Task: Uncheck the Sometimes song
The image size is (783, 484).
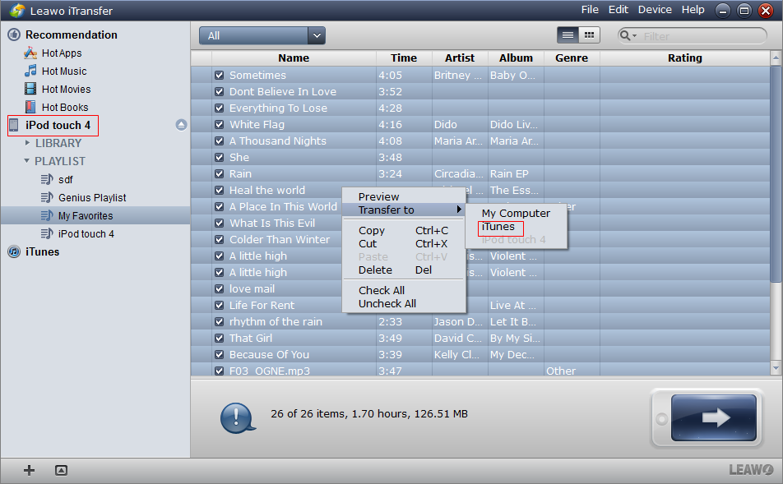Action: pyautogui.click(x=219, y=75)
